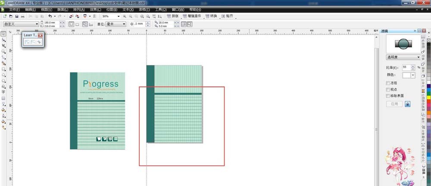Open the 颜色 color picker dropdown

click(412, 75)
